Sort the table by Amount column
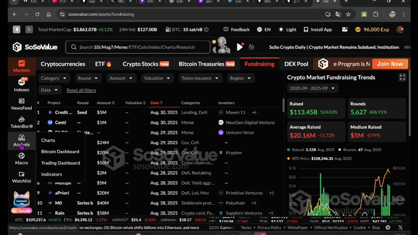This screenshot has width=418, height=235. coord(106,103)
